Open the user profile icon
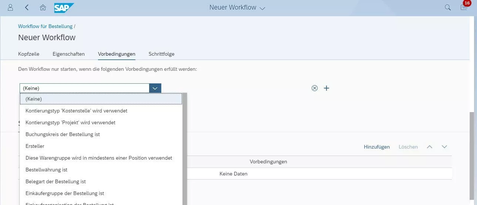The width and height of the screenshot is (477, 205). click(10, 7)
